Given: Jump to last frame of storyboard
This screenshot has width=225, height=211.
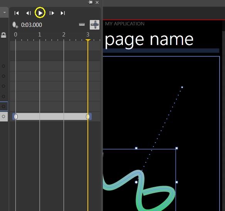Looking at the screenshot, I should pyautogui.click(x=63, y=13).
